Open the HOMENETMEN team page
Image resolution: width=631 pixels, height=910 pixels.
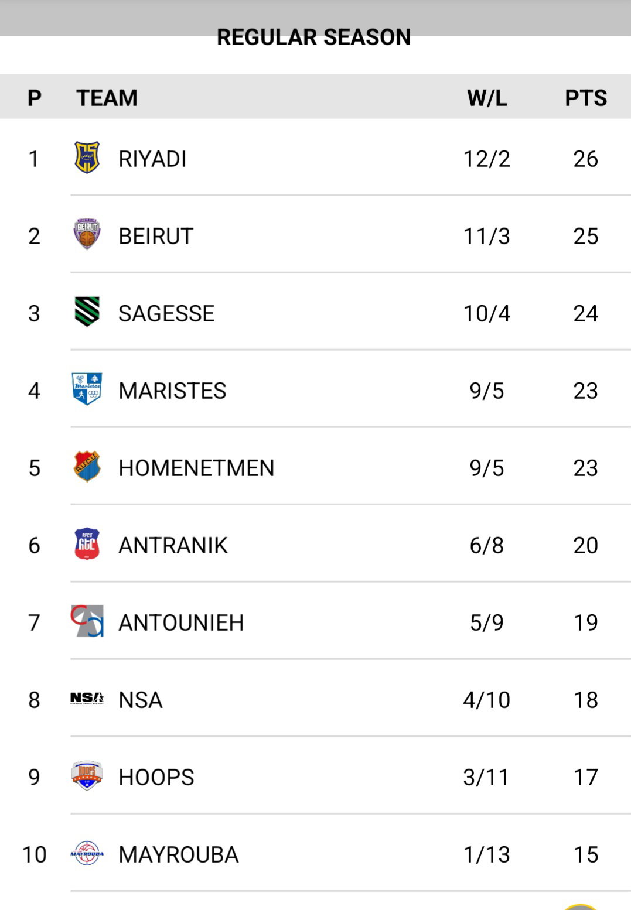coord(196,468)
